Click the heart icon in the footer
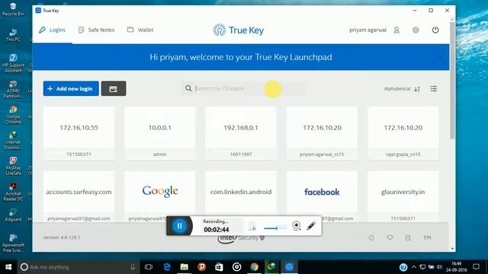Image resolution: width=488 pixels, height=274 pixels. click(390, 237)
